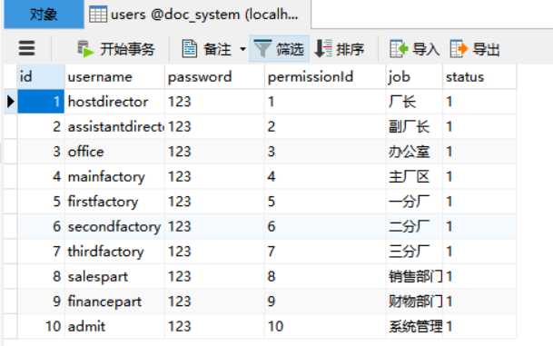Switch to the 对象 tab

[x=44, y=15]
